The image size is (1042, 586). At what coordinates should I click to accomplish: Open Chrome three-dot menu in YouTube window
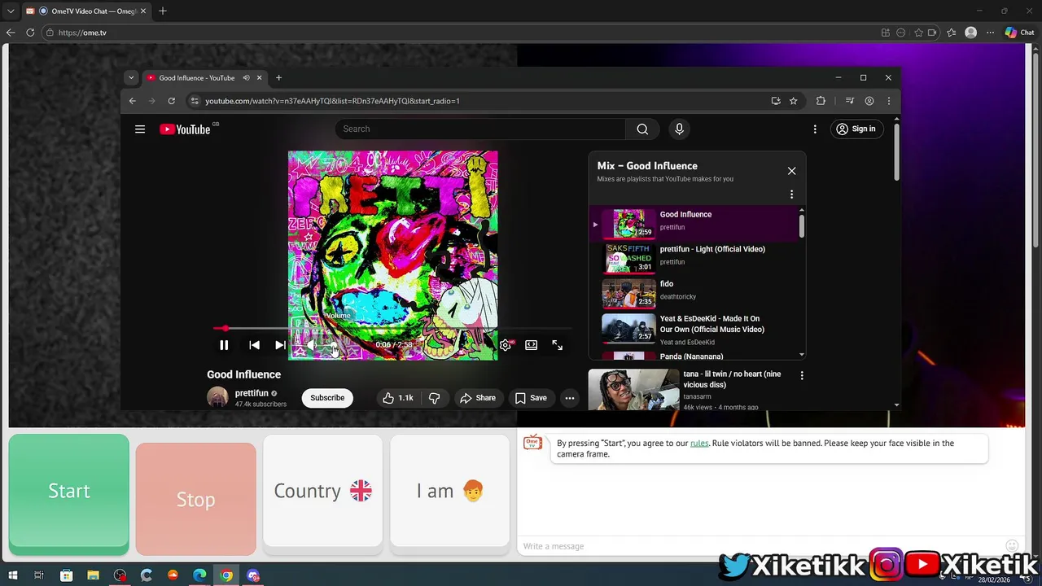tap(888, 101)
